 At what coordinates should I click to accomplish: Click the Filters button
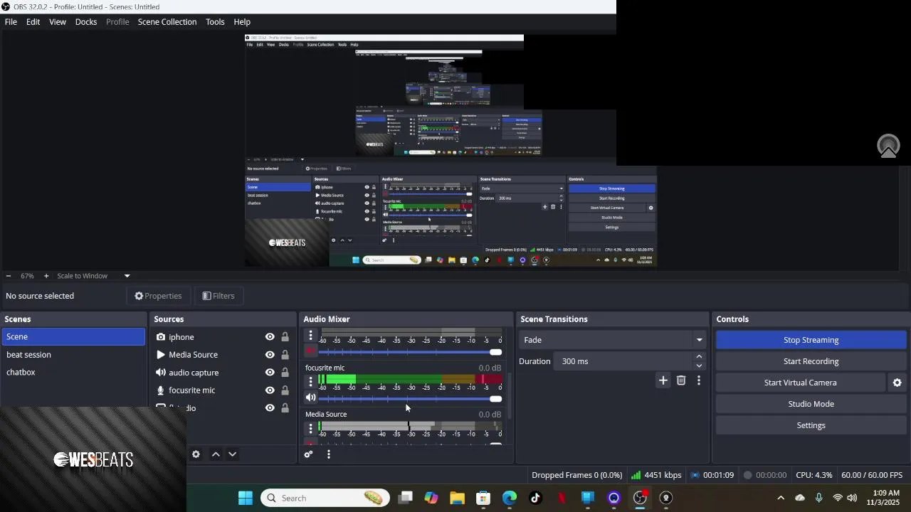coord(218,296)
